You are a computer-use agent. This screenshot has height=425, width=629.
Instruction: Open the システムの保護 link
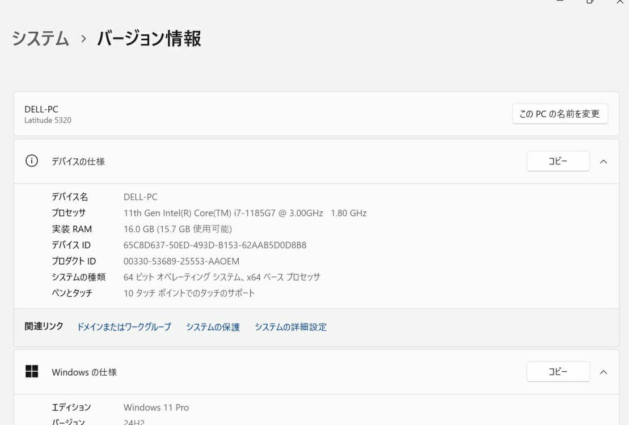pos(213,327)
